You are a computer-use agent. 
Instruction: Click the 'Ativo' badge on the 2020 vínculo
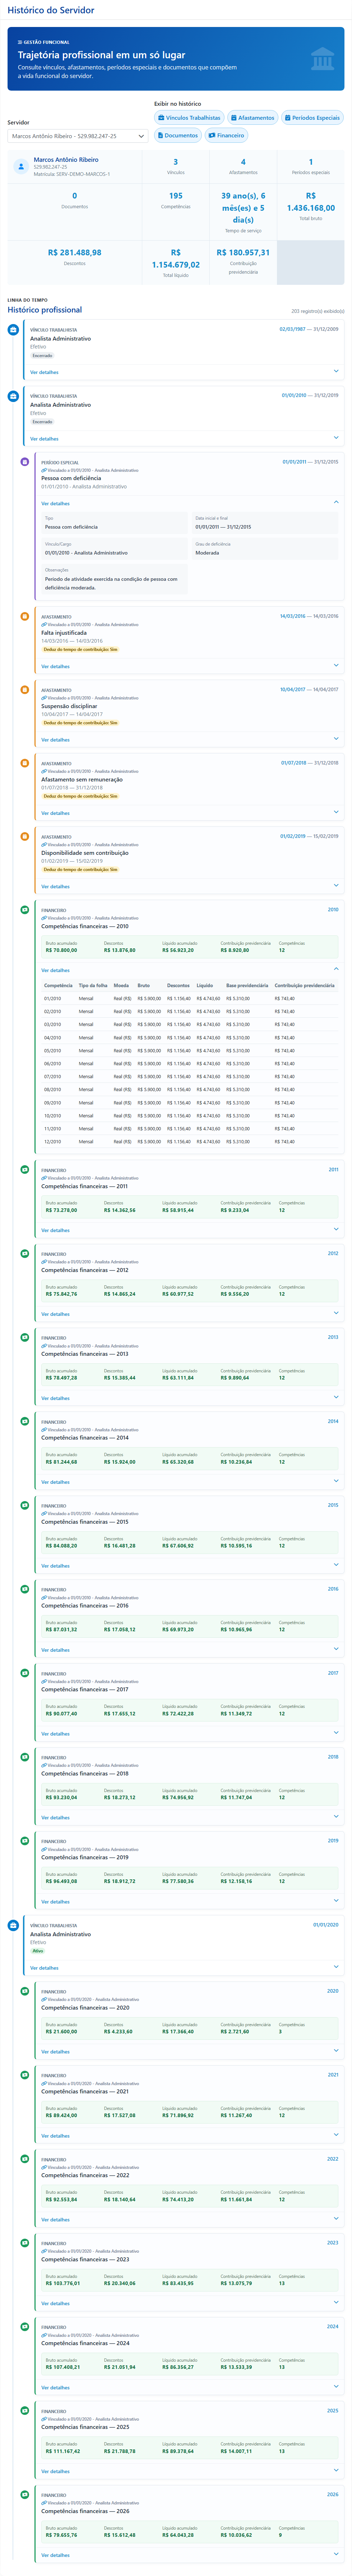pyautogui.click(x=38, y=1951)
